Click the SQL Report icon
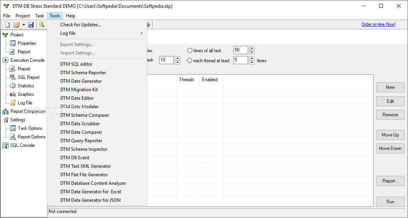Image resolution: width=408 pixels, height=218 pixels. 13,77
